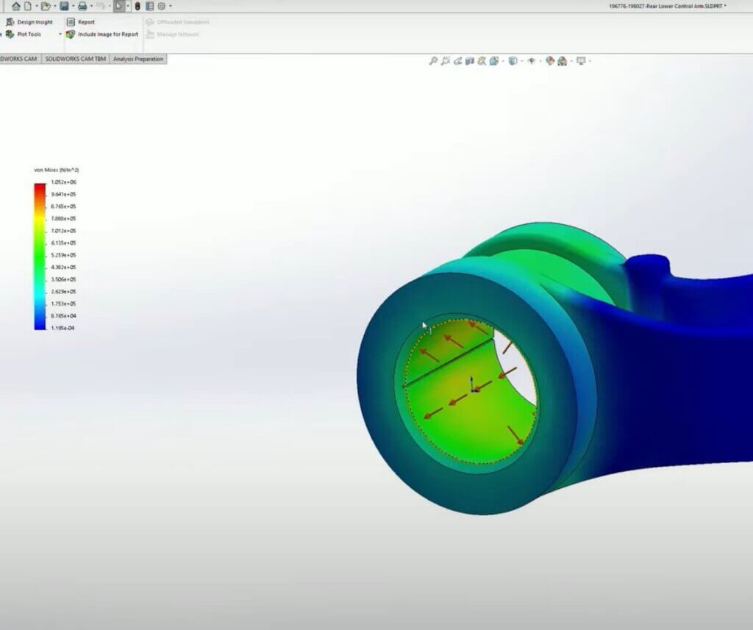The width and height of the screenshot is (753, 630).
Task: Click Include Image for Report icon
Action: click(x=71, y=34)
